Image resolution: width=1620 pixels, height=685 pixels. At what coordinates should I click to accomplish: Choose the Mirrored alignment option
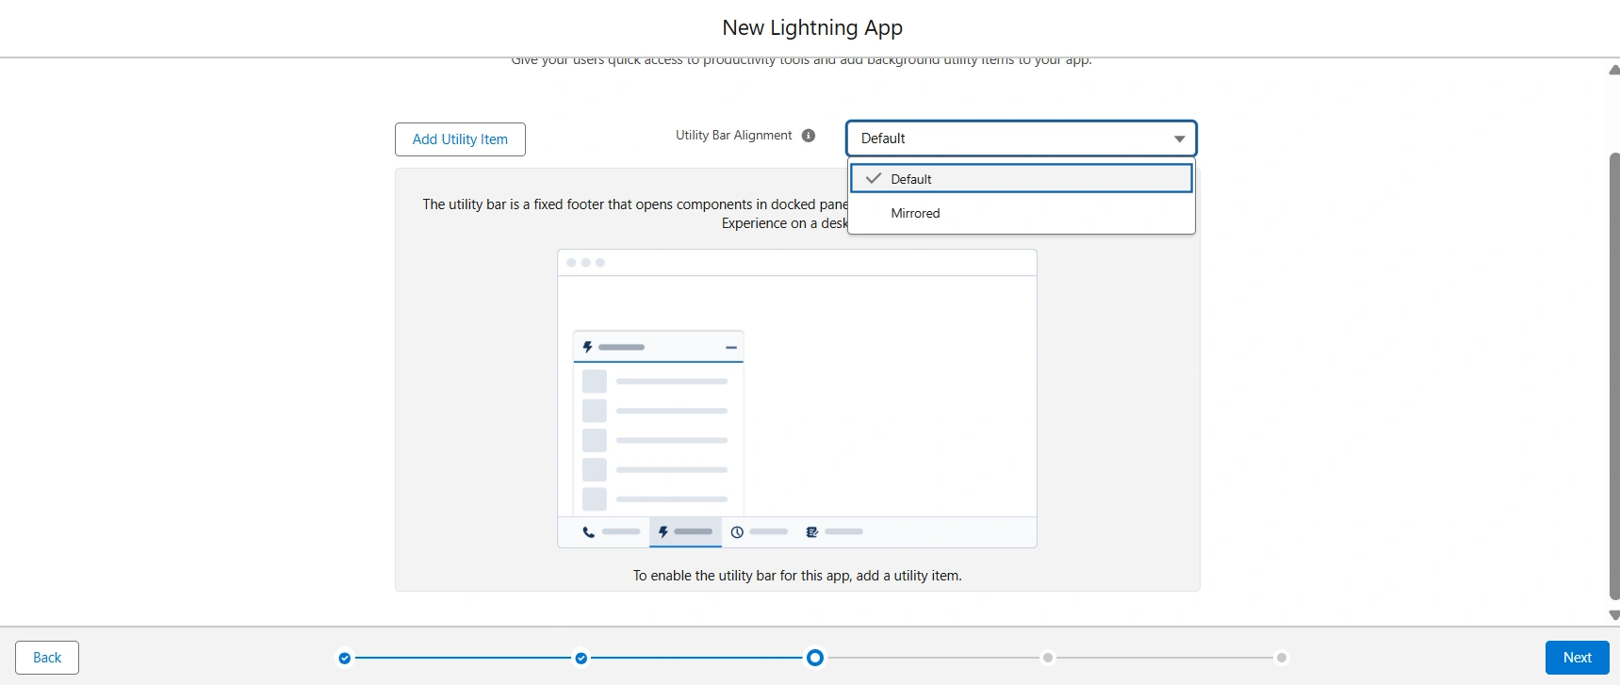point(1022,213)
